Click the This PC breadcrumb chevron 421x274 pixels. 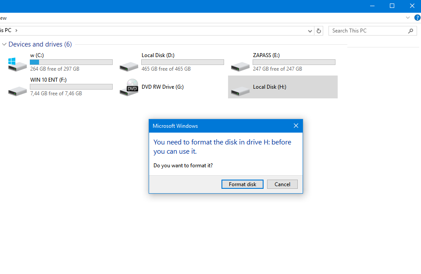[16, 30]
